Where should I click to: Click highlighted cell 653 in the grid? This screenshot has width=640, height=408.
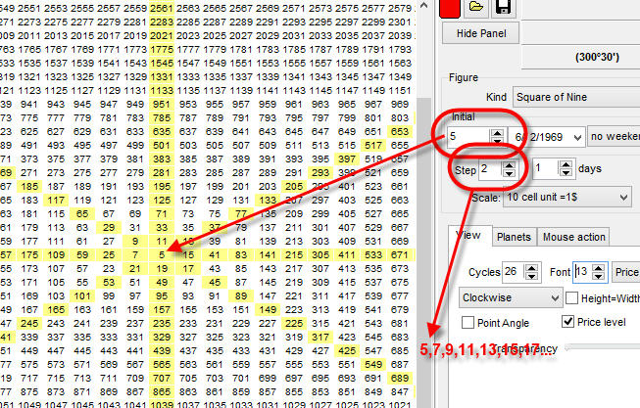pyautogui.click(x=400, y=132)
